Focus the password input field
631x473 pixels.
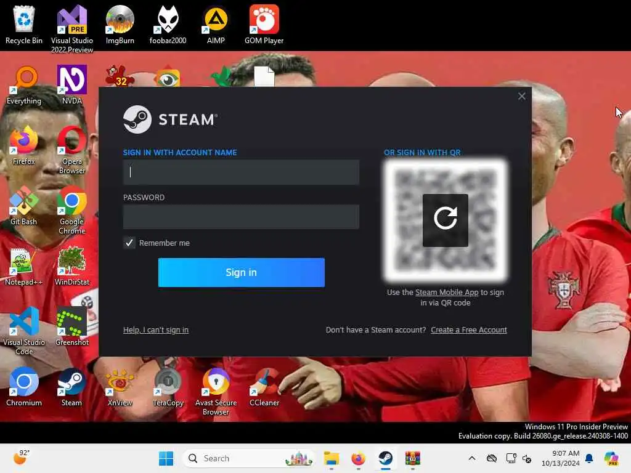click(x=241, y=217)
